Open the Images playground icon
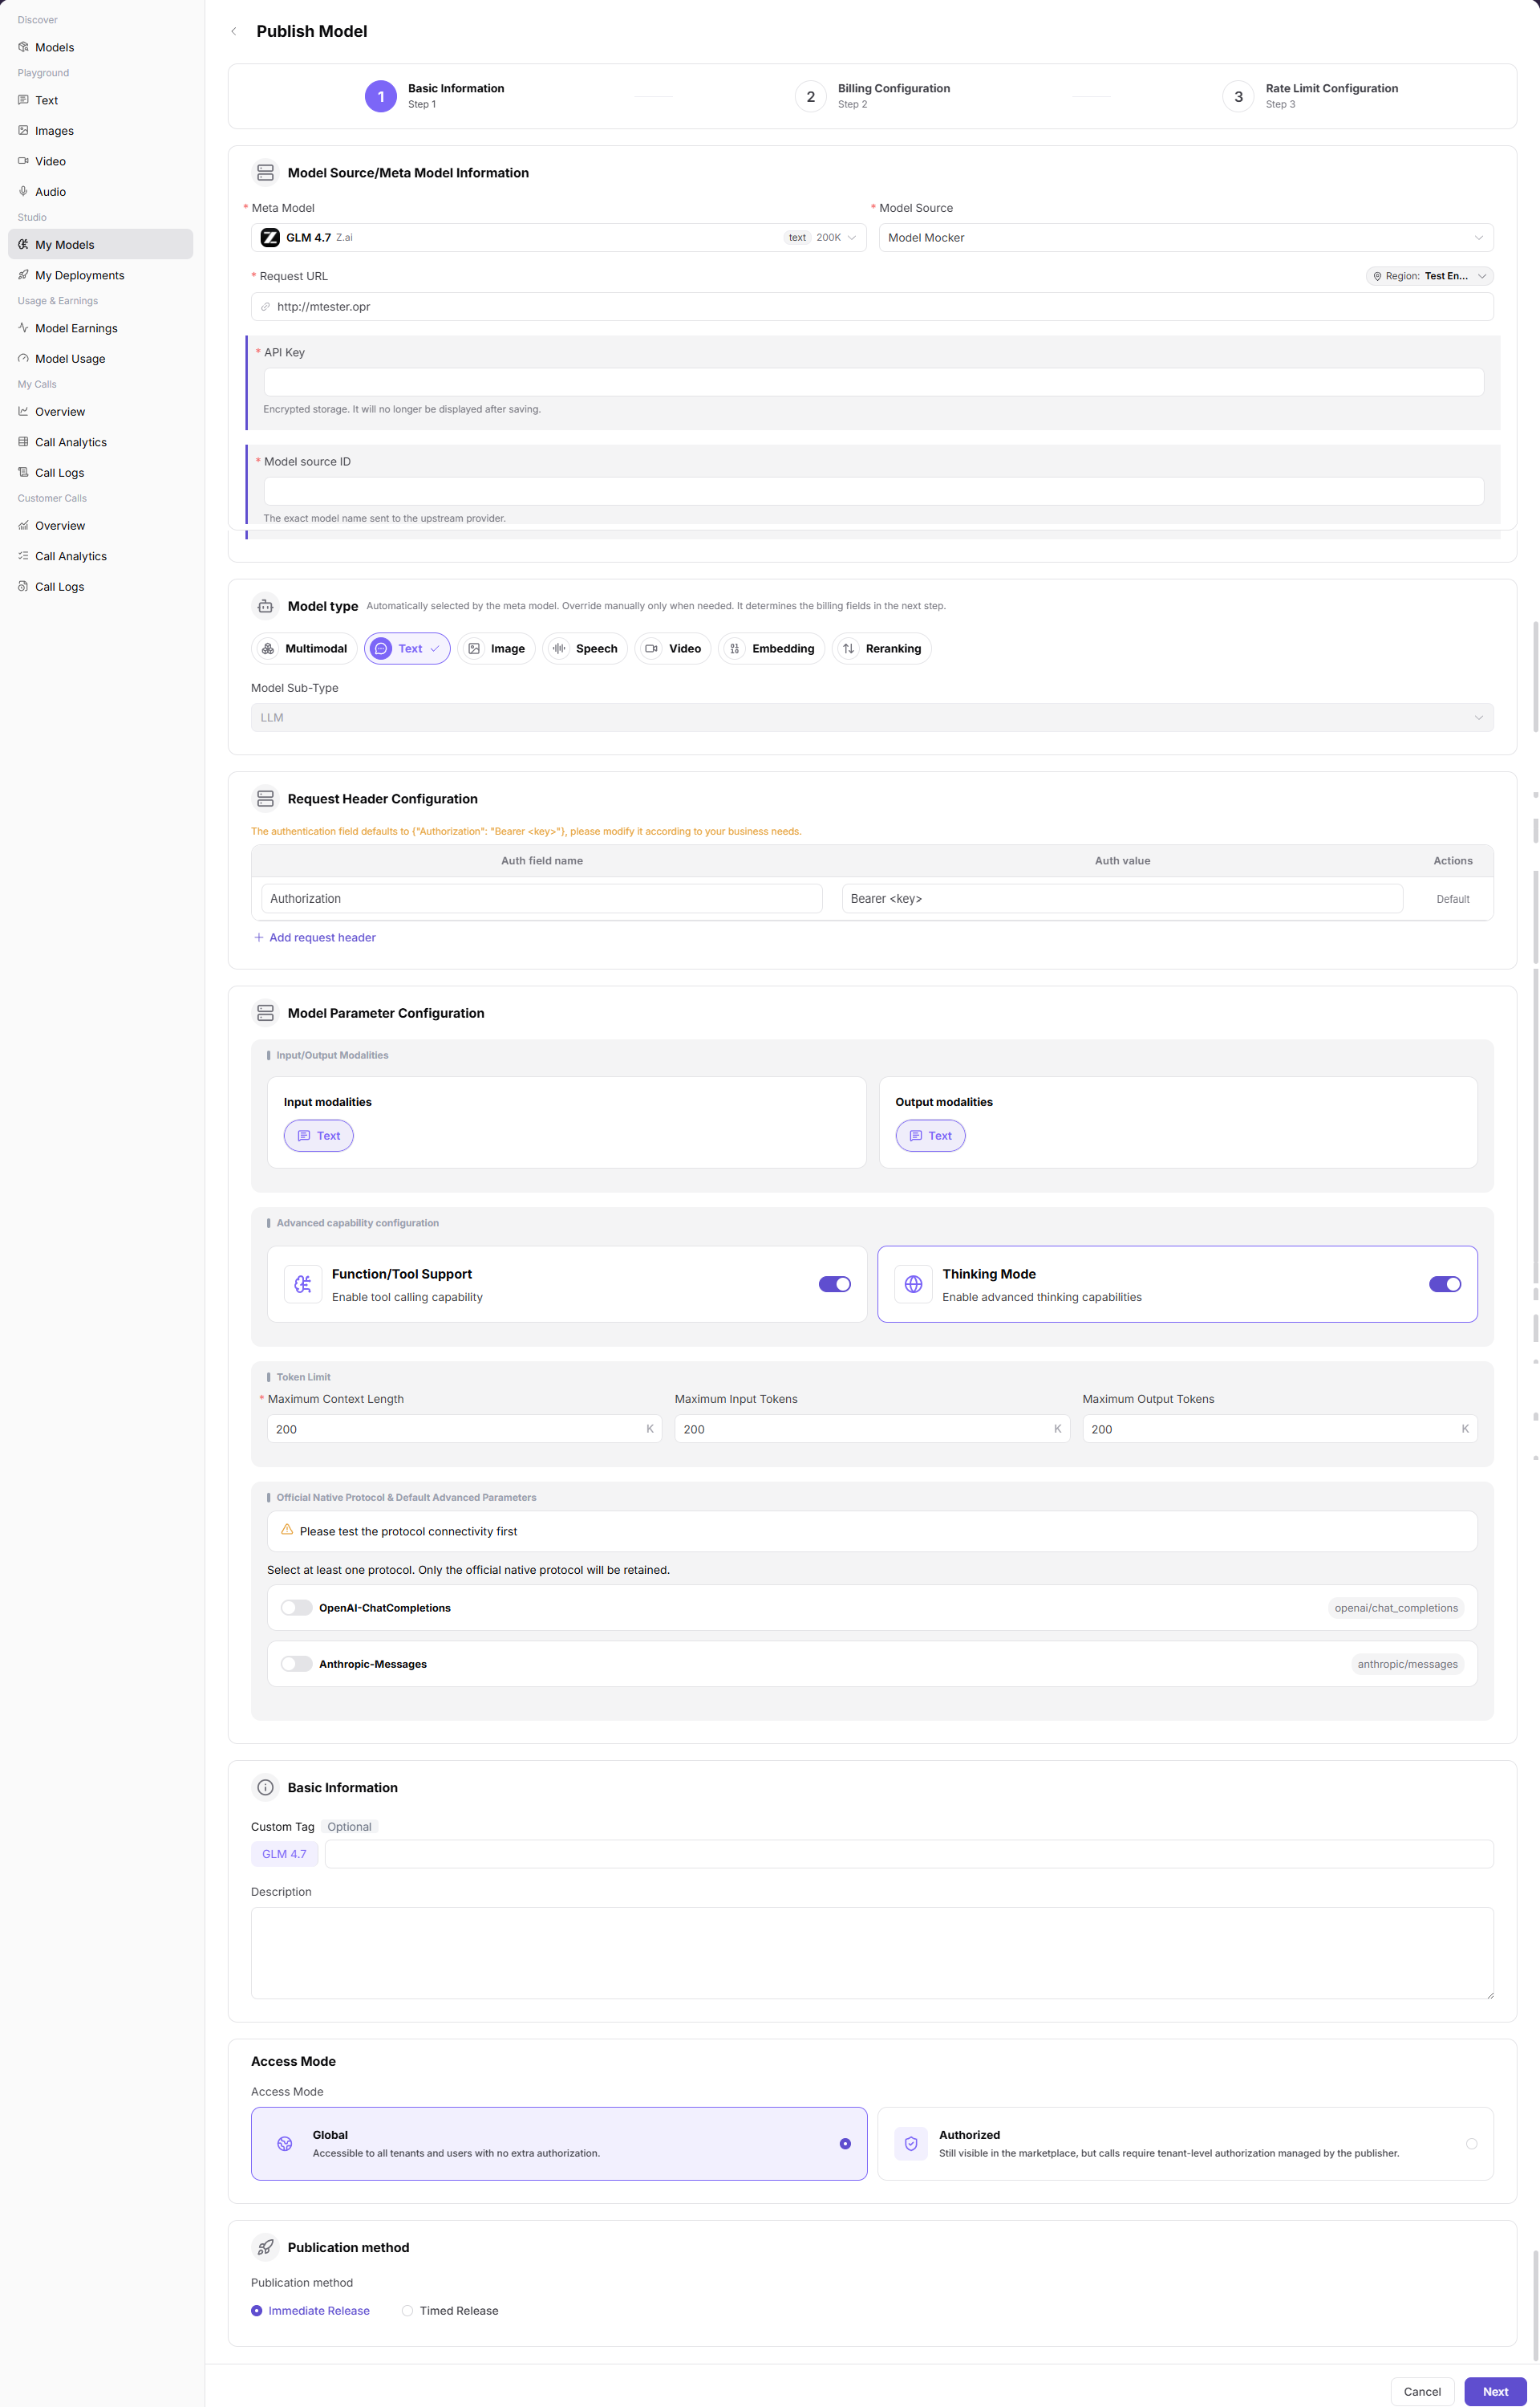 pos(23,130)
